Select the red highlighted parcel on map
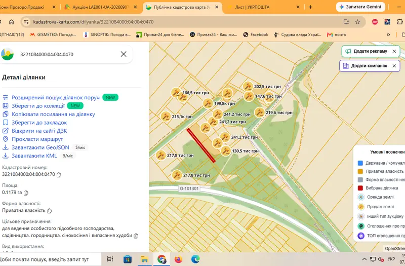 click(201, 145)
